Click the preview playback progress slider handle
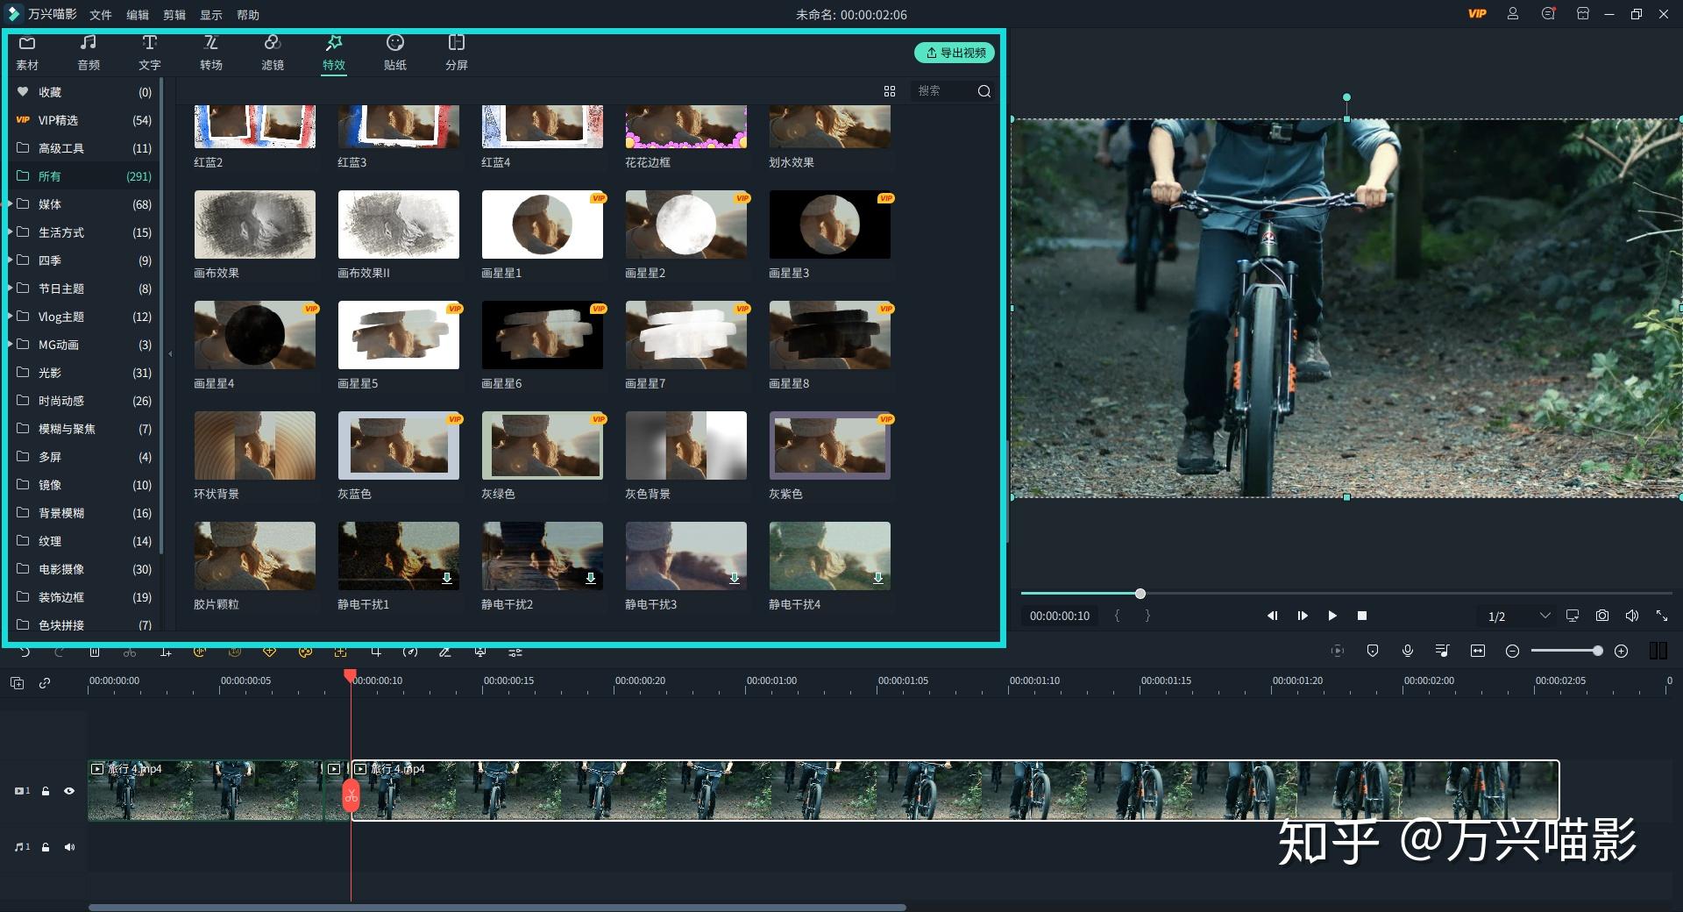Screen dimensions: 1683x912 coord(1140,594)
